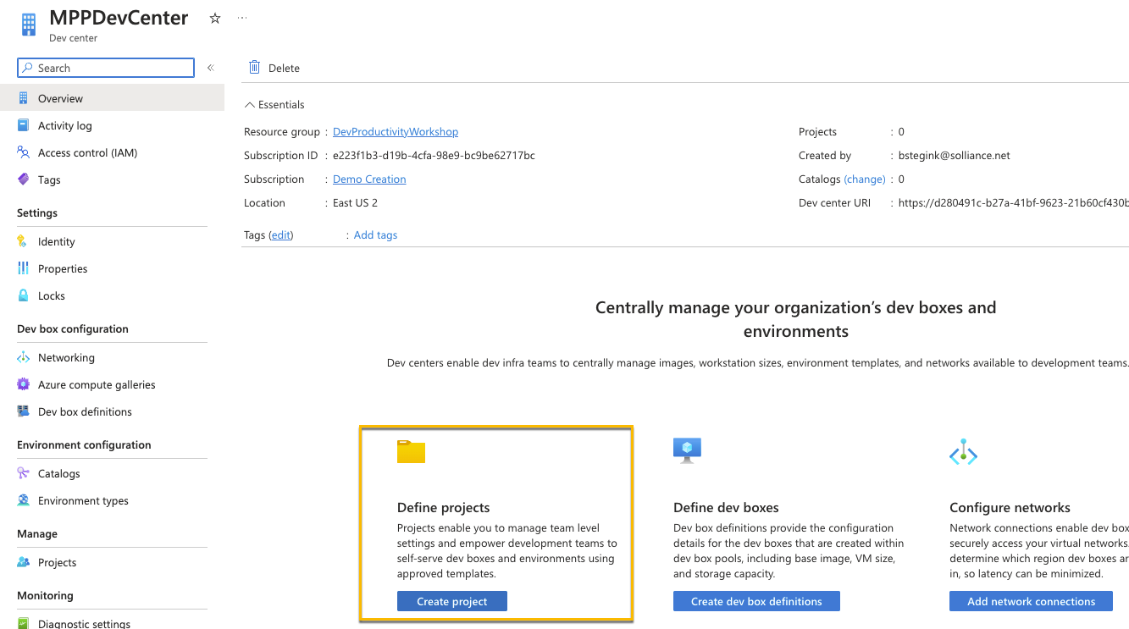Click the Delete trash can icon

pyautogui.click(x=254, y=67)
